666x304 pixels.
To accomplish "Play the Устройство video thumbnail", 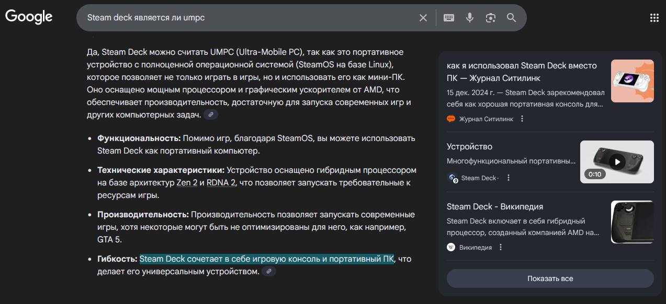I will click(617, 162).
